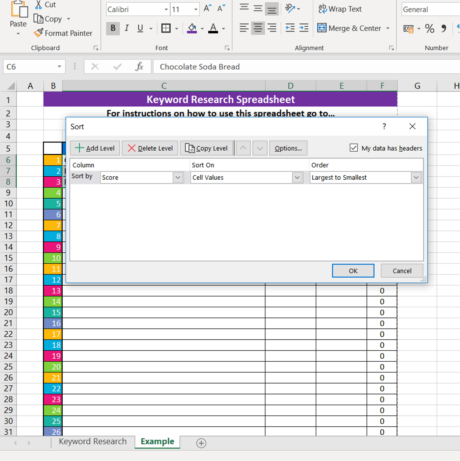
Task: Align cell text right
Action: [x=272, y=28]
